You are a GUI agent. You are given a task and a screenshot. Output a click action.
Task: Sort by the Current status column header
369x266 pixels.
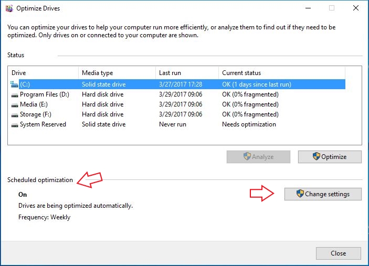point(282,73)
